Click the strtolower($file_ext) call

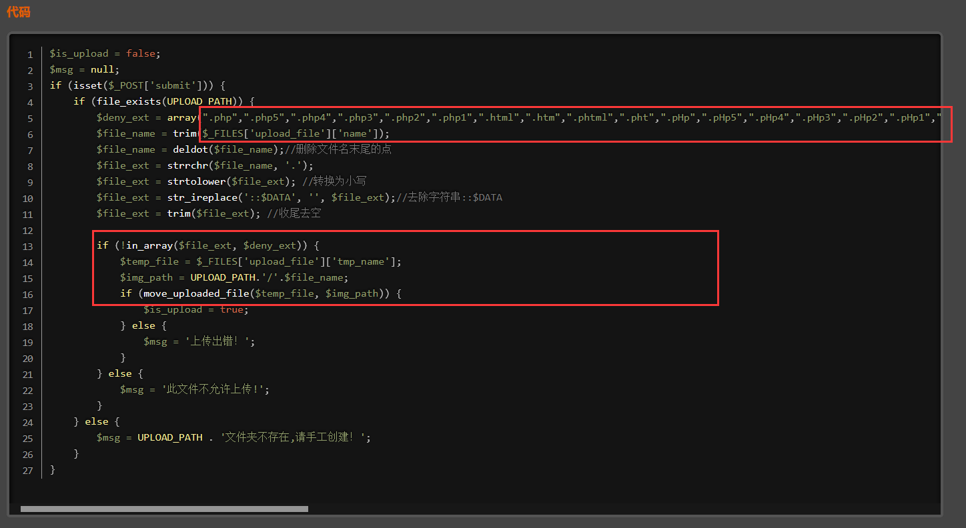(x=228, y=181)
